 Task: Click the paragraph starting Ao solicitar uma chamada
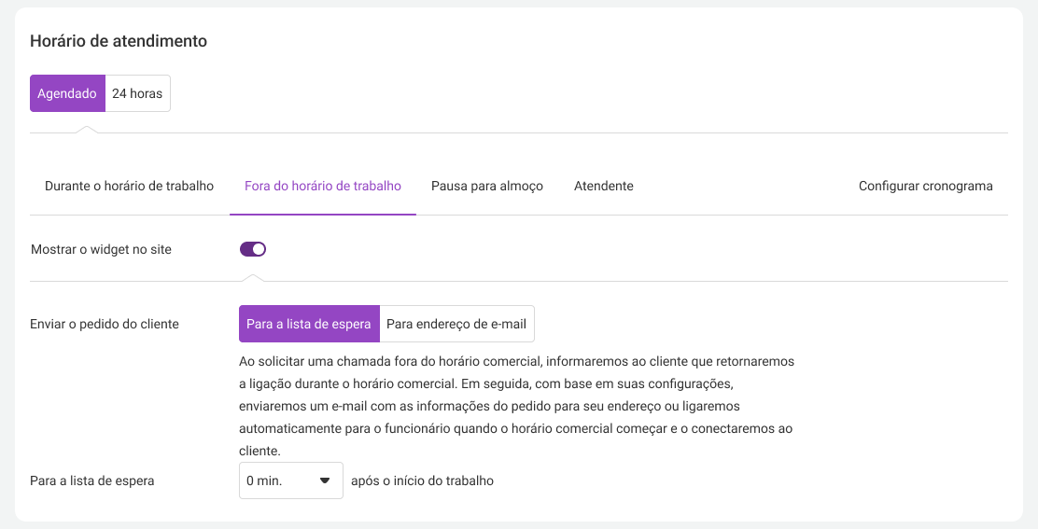(517, 406)
